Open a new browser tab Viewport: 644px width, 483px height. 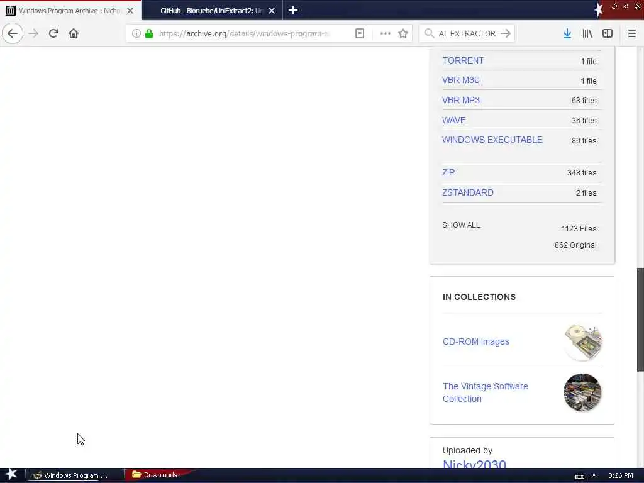[293, 10]
